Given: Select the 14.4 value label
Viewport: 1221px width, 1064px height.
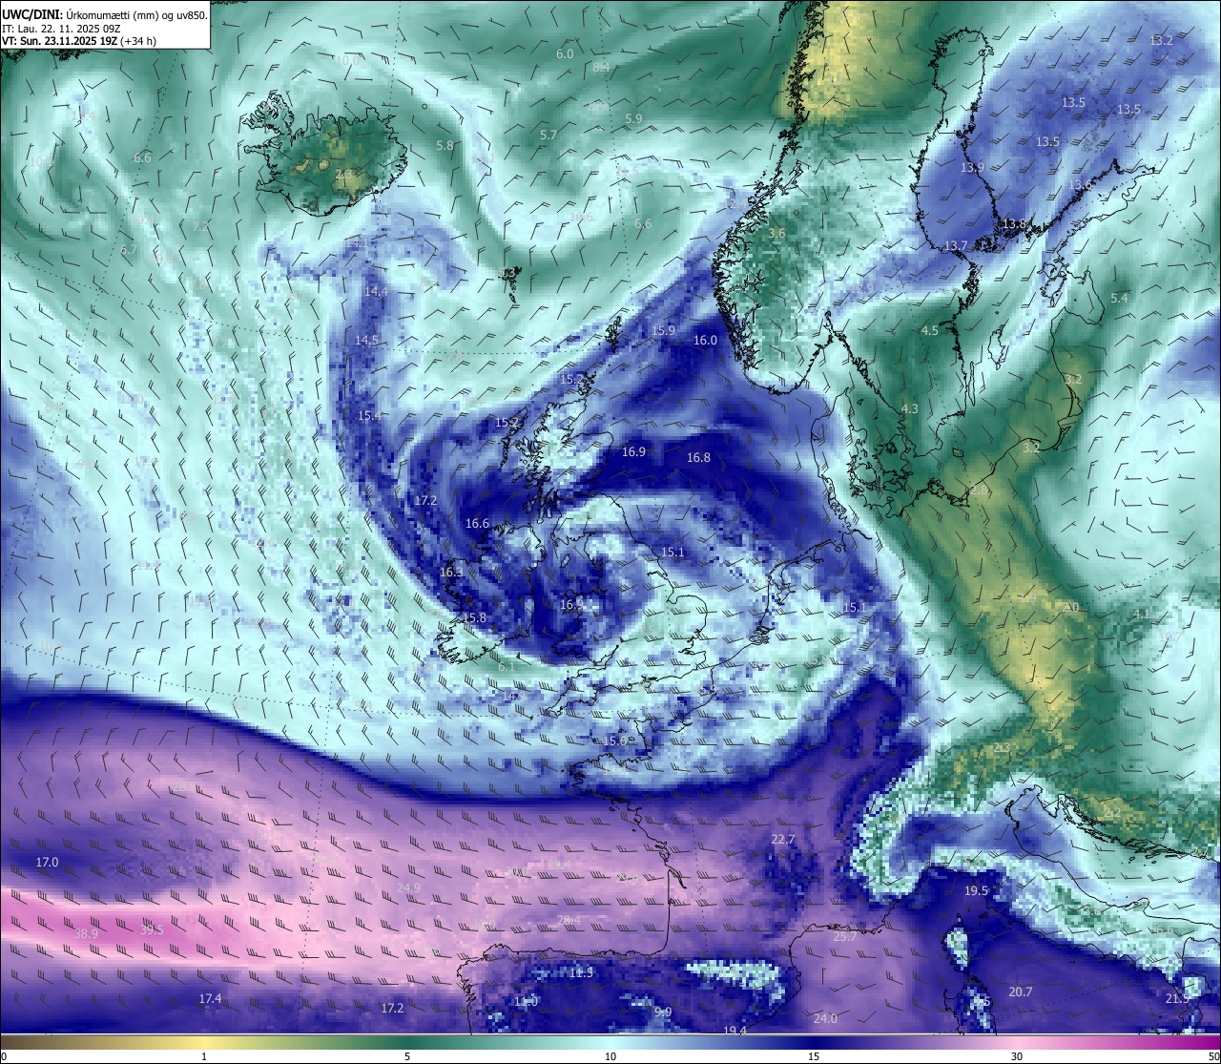Looking at the screenshot, I should pyautogui.click(x=376, y=291).
